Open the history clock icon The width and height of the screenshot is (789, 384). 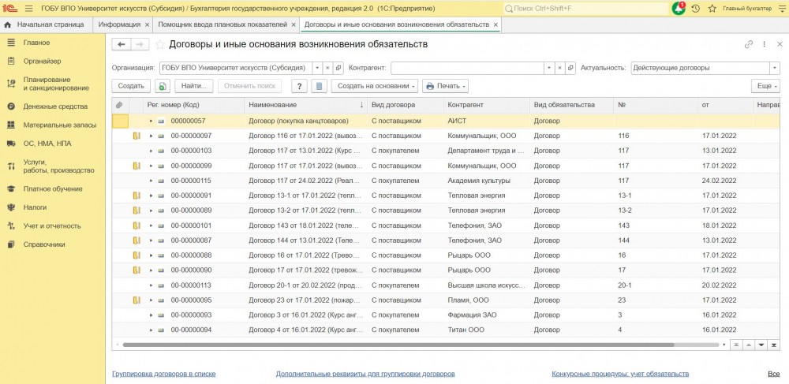(x=695, y=9)
